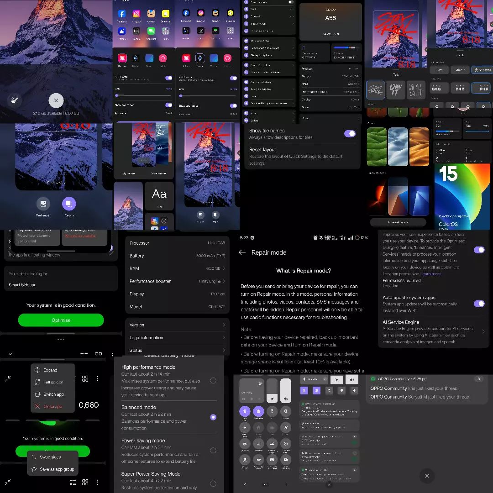Tap the green Optimise button
Screen dimensions: 493x493
click(61, 320)
